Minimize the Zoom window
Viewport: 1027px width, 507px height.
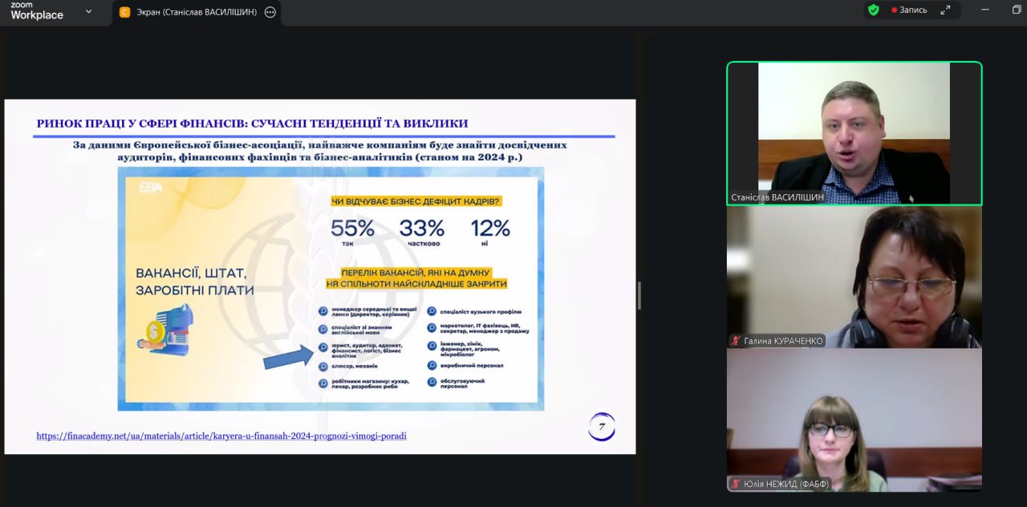(987, 10)
